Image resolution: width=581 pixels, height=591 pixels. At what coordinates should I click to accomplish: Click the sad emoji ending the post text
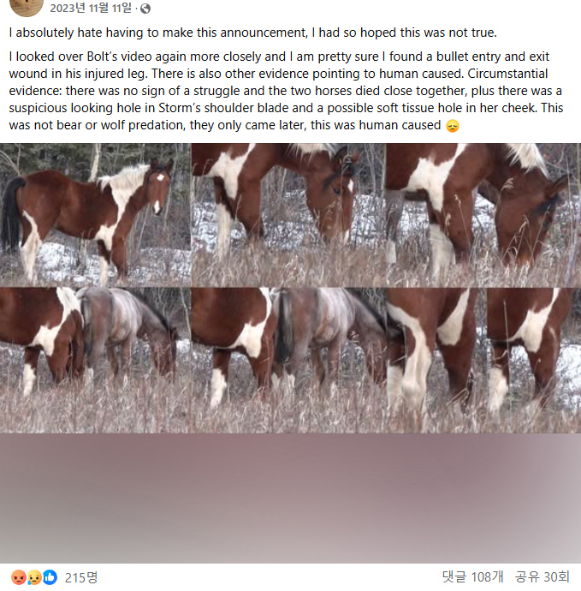[x=453, y=126]
